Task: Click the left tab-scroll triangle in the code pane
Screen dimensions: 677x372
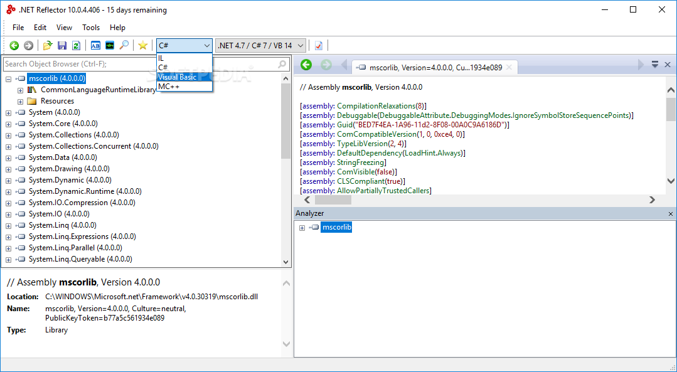Action: pyautogui.click(x=344, y=65)
